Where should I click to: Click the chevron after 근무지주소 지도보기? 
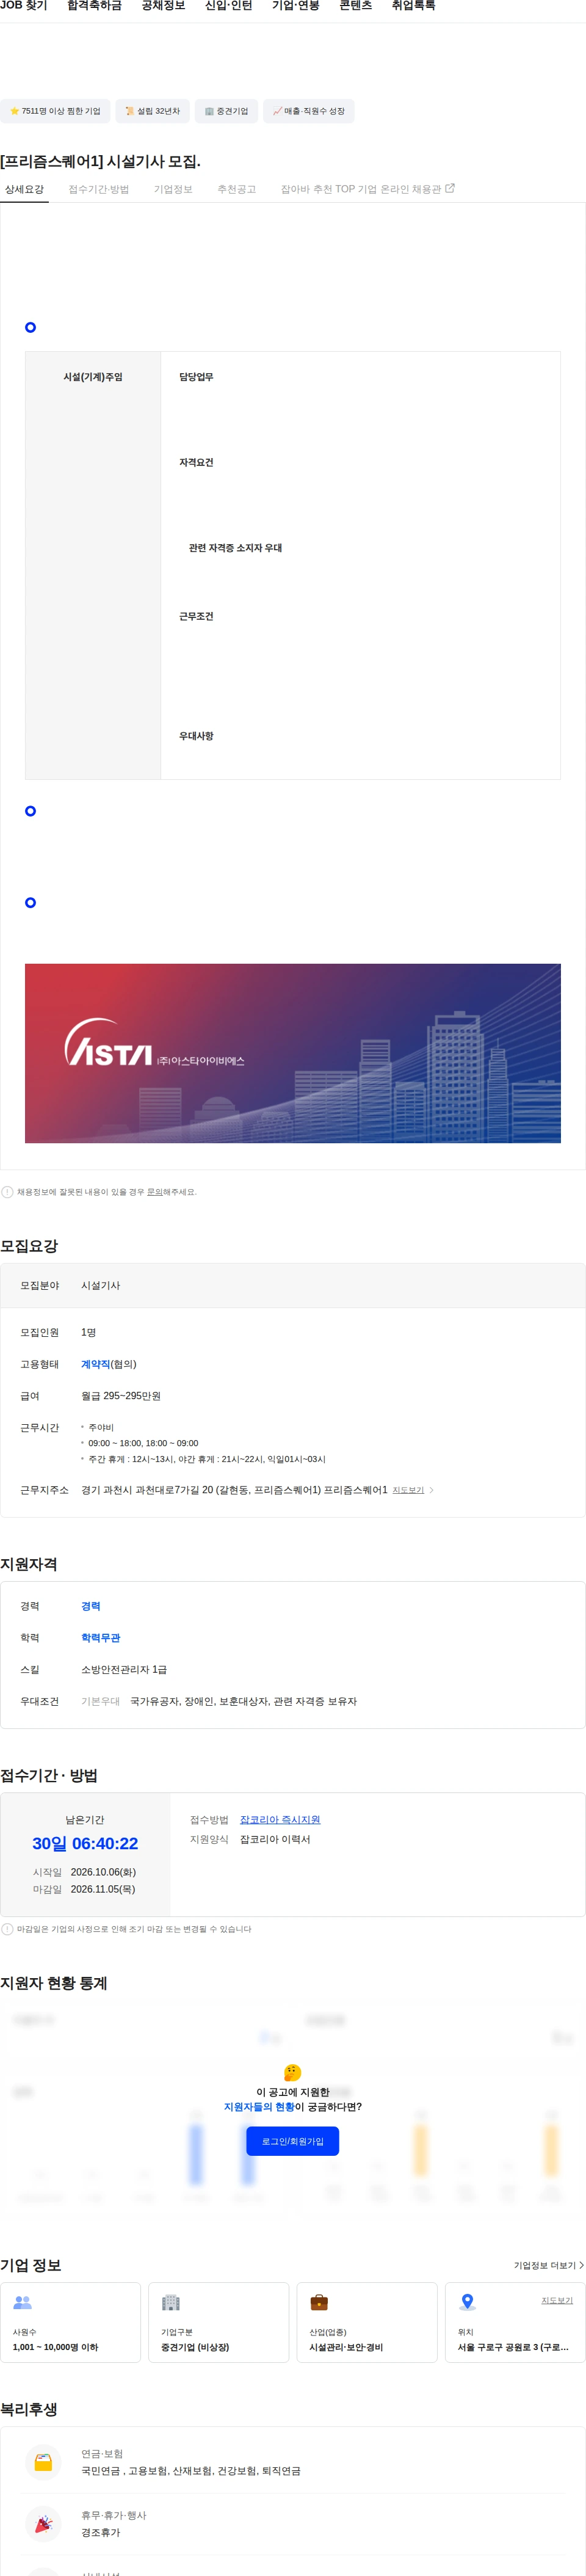(431, 1490)
